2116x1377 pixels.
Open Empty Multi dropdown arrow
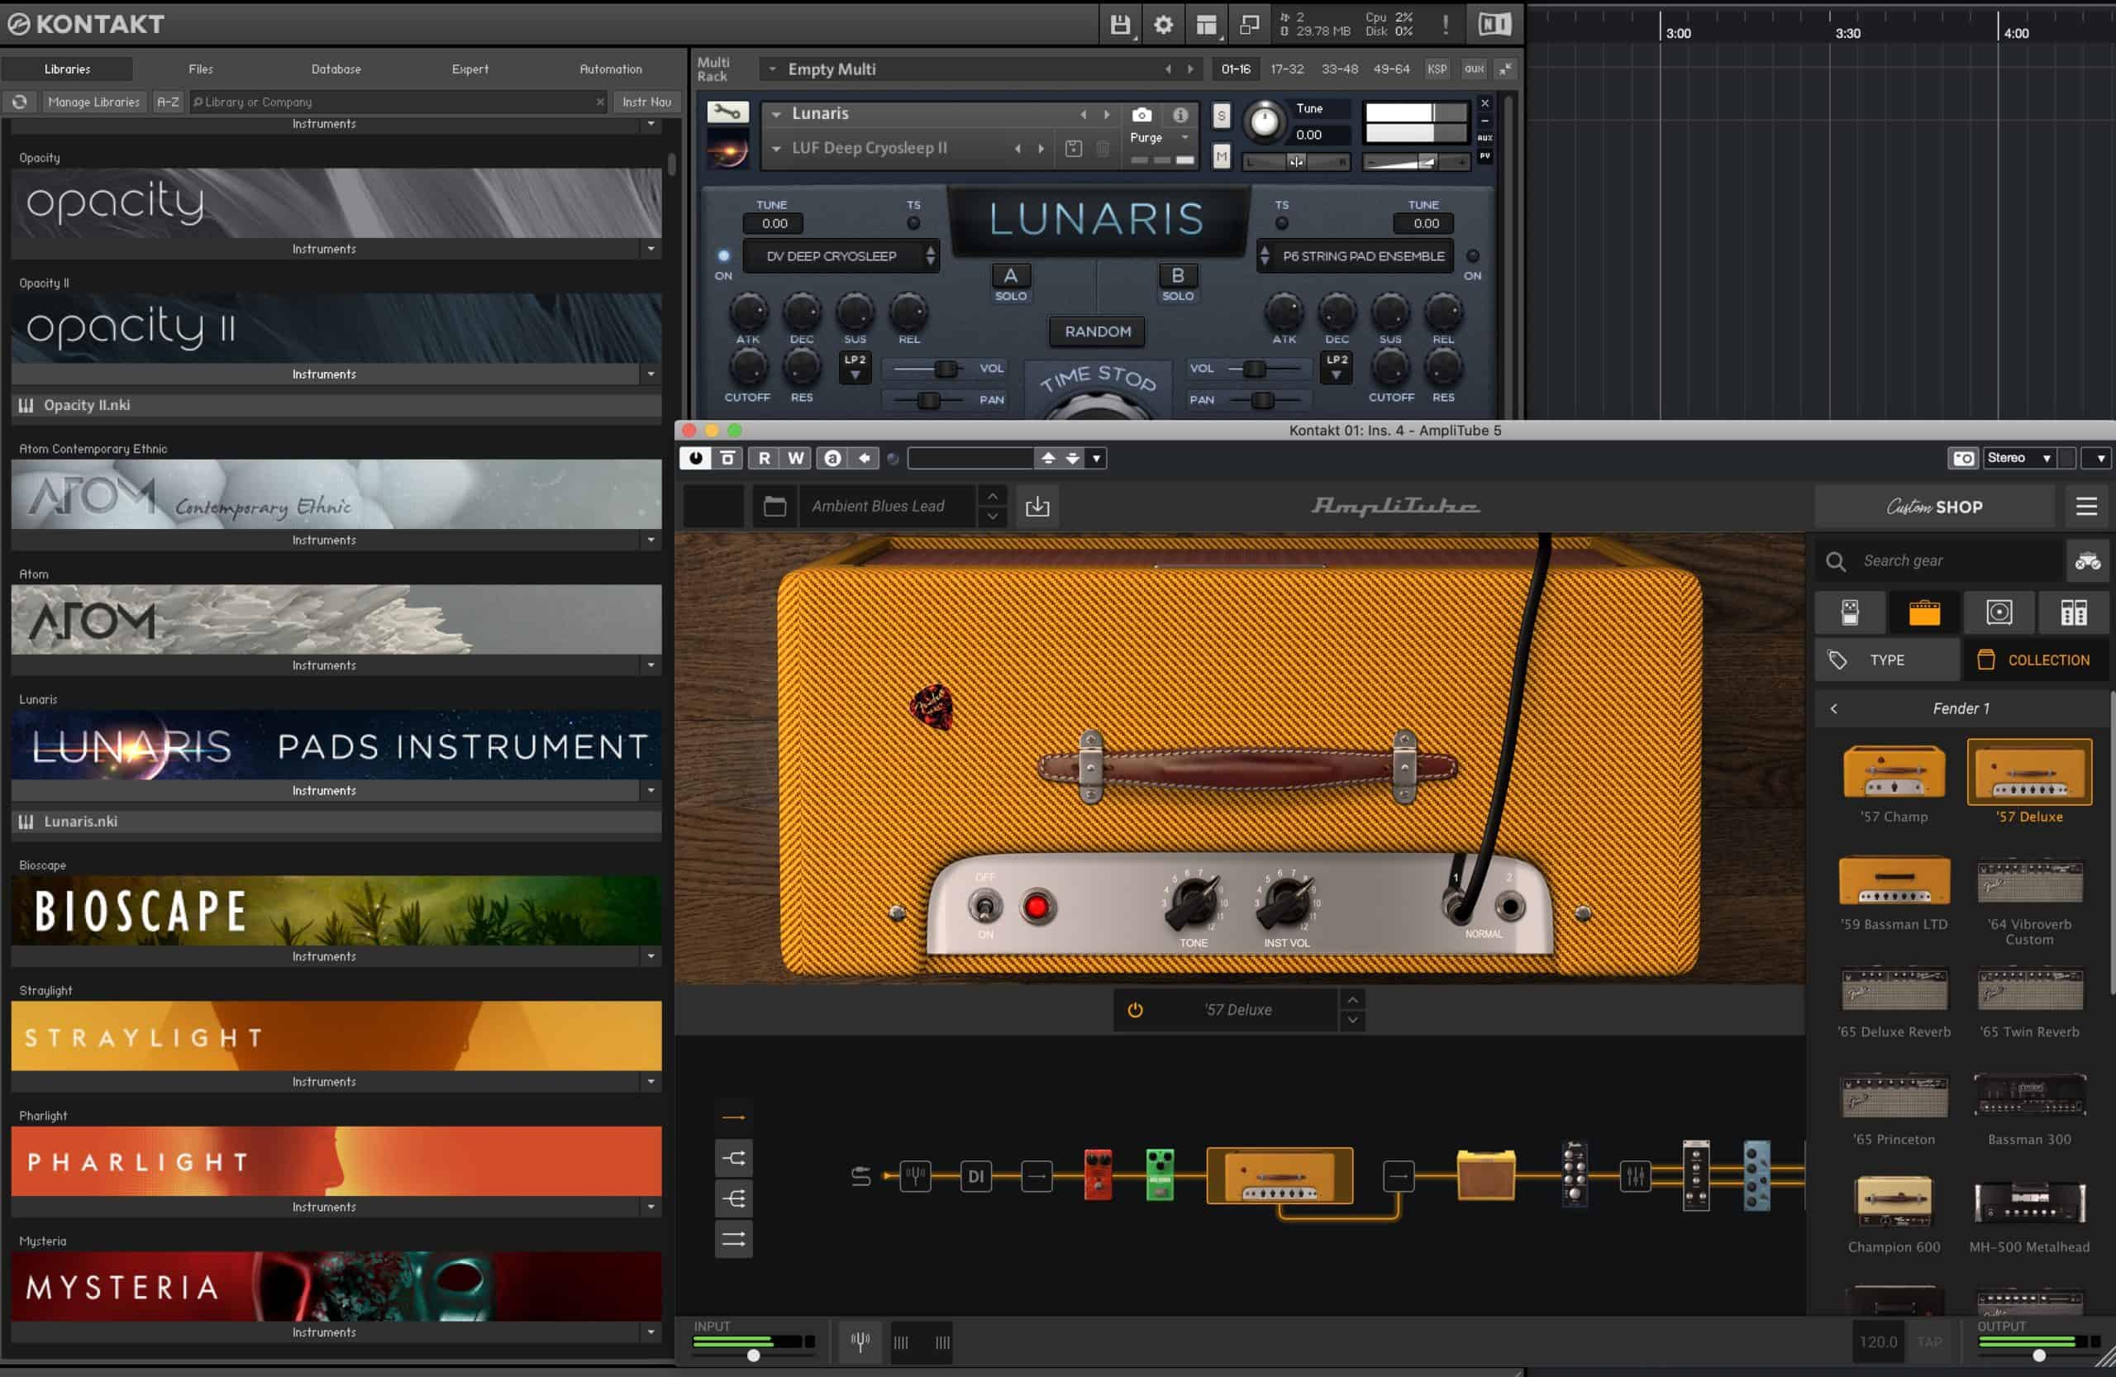[772, 69]
